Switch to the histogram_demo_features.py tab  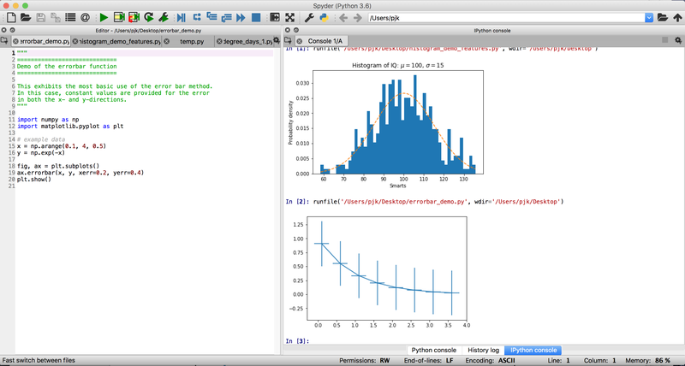[120, 41]
